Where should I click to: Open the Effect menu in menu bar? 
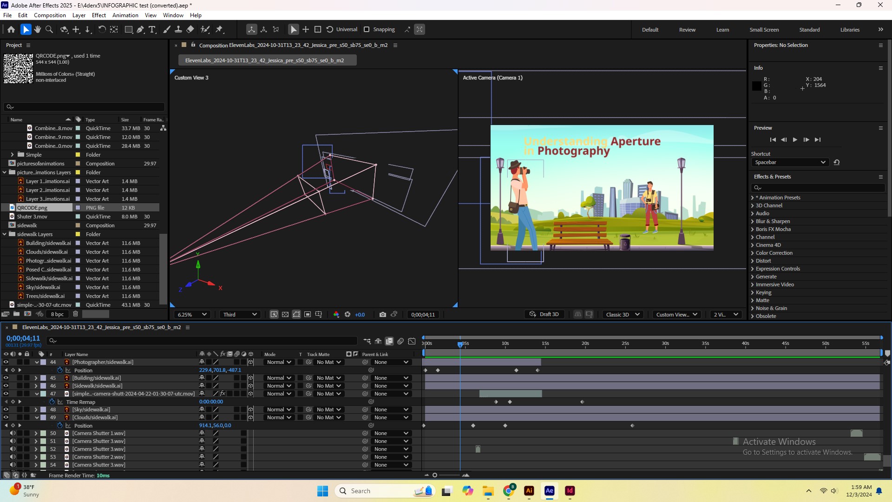98,15
